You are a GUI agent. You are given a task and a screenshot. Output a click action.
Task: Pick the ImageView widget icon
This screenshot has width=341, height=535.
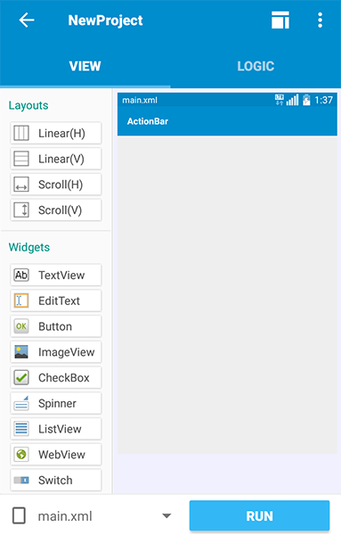pyautogui.click(x=21, y=352)
